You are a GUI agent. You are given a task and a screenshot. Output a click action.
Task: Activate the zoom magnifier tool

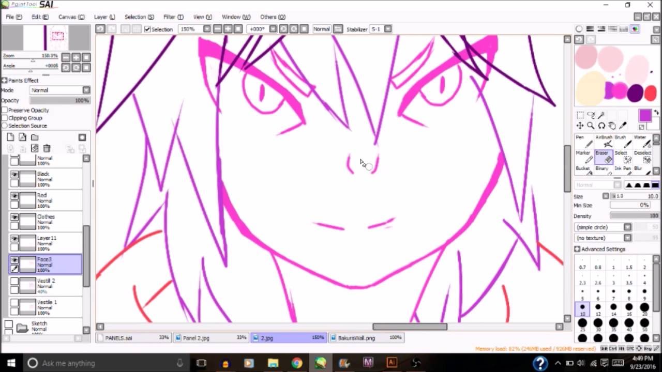pos(591,126)
